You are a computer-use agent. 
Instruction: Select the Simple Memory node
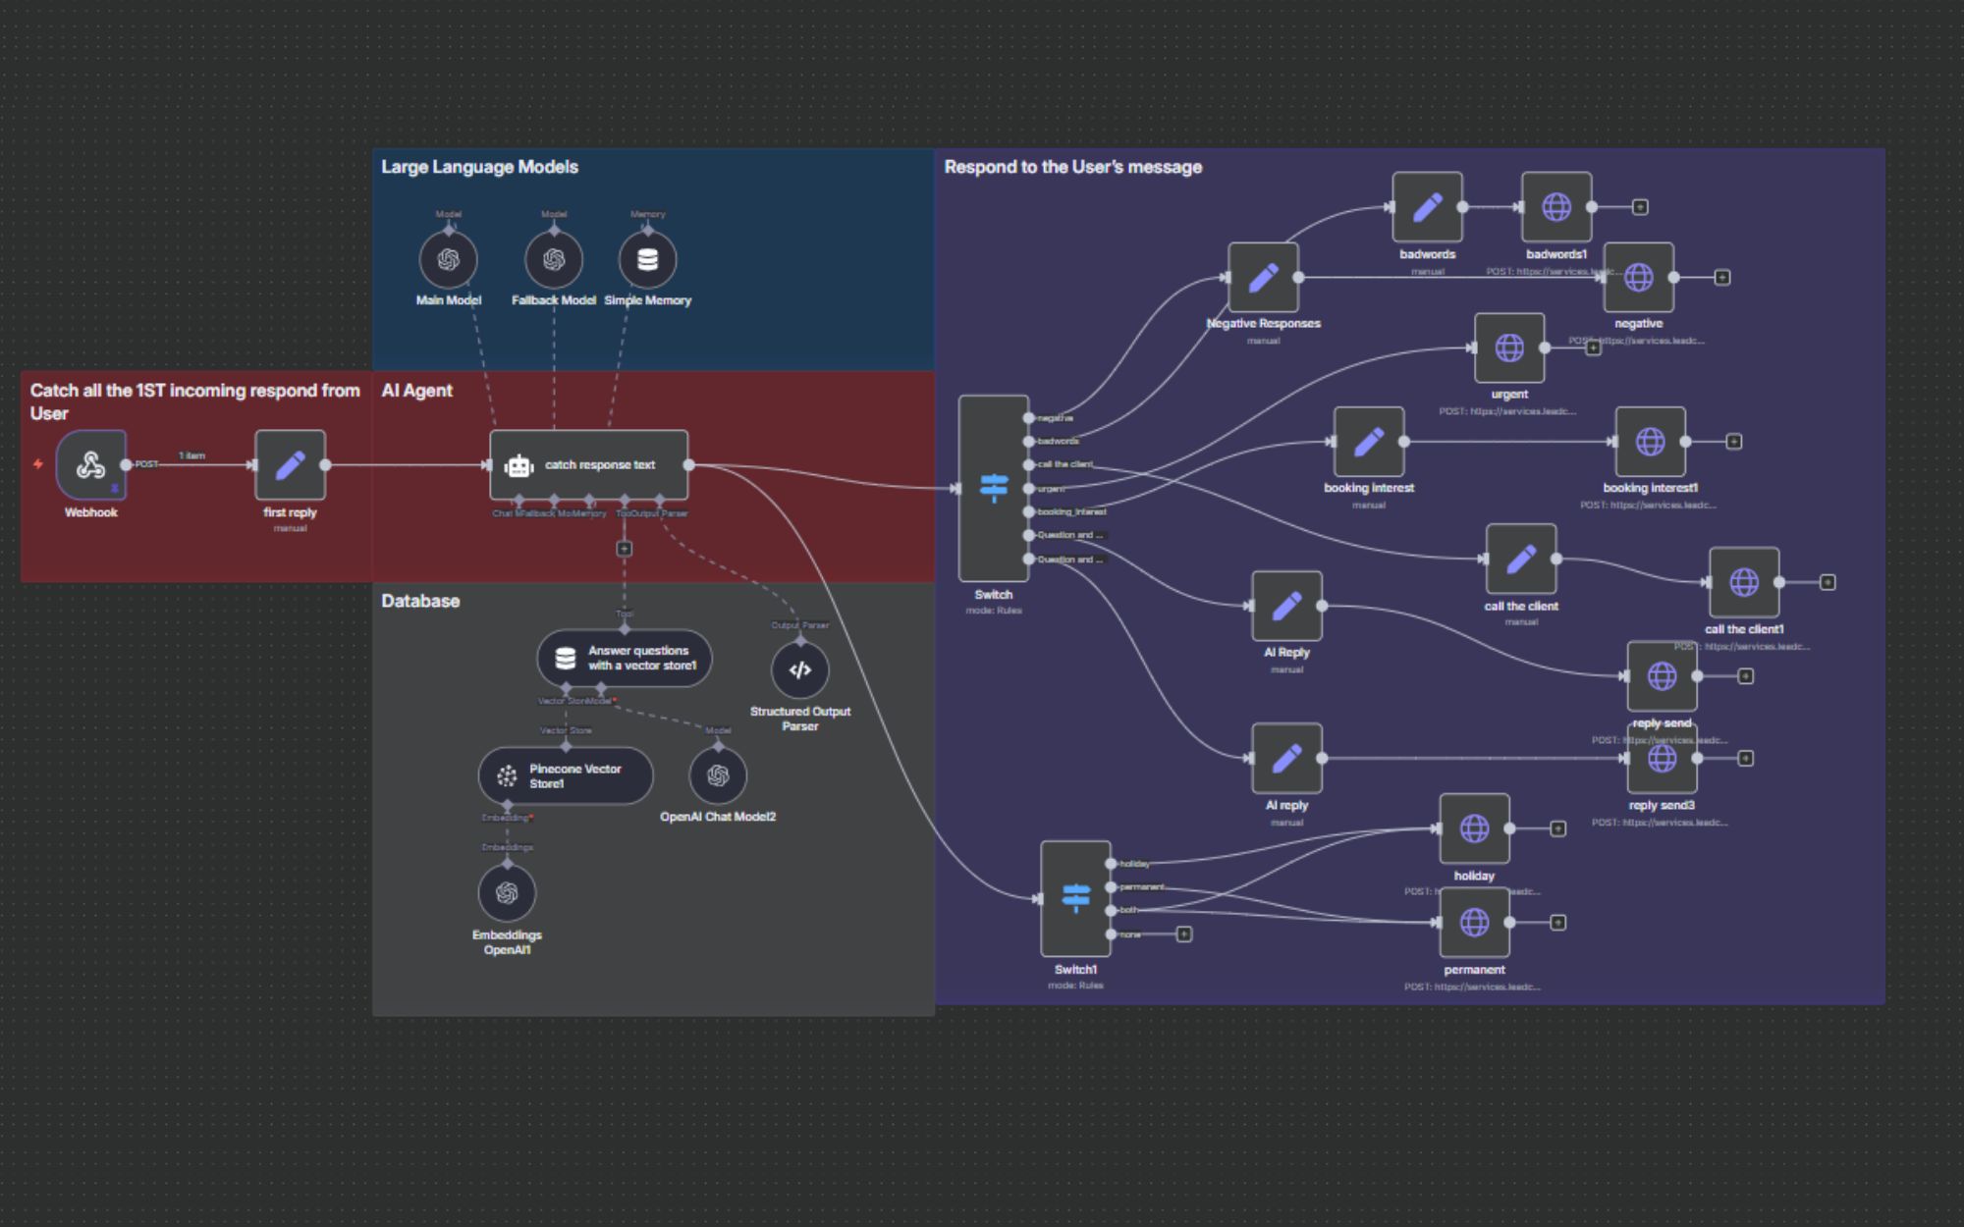[x=648, y=260]
